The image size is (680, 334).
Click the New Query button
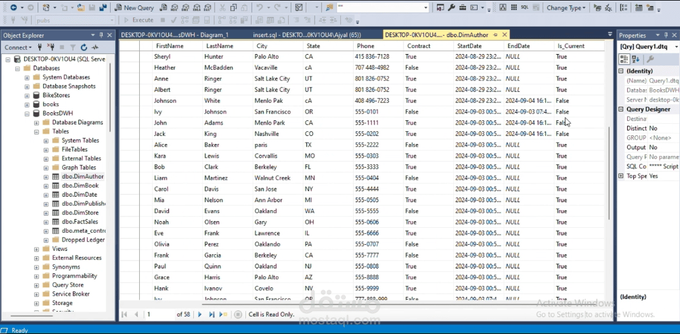pos(134,8)
